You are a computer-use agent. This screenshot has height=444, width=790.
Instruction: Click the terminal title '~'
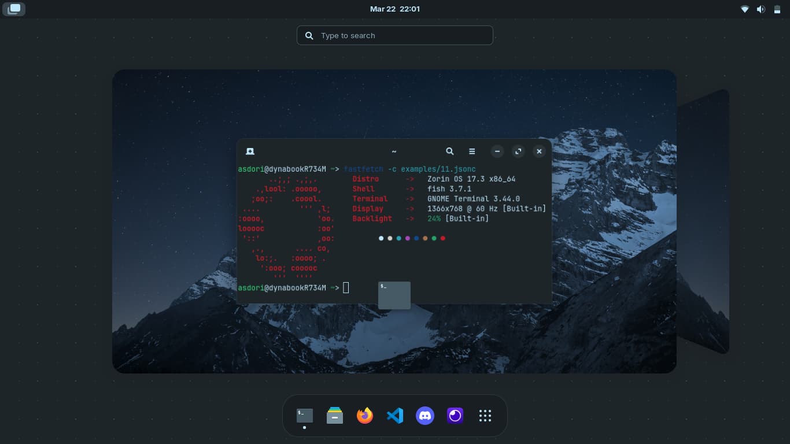(394, 151)
